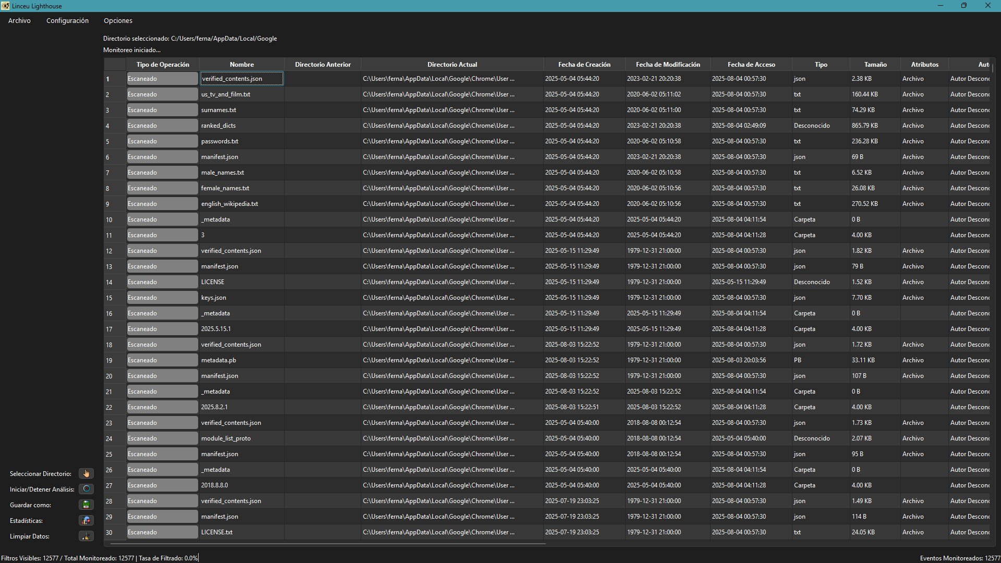
Task: Sort by the Fecha de Creación header
Action: tap(584, 65)
